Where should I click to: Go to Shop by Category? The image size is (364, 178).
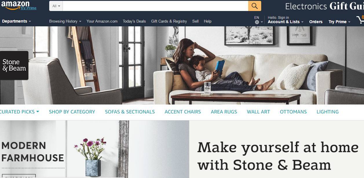click(x=72, y=112)
